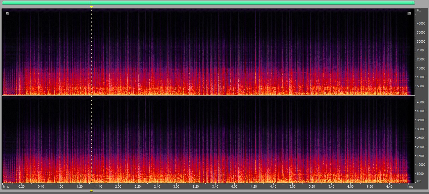Click the fade-in handle in the top-left corner
Image resolution: width=429 pixels, height=194 pixels.
[7, 13]
